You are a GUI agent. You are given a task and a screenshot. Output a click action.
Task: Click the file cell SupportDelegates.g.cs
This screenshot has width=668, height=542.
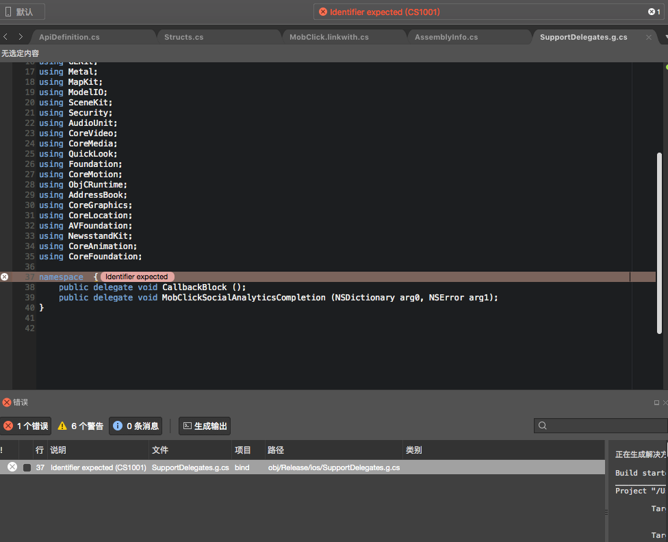coord(190,467)
